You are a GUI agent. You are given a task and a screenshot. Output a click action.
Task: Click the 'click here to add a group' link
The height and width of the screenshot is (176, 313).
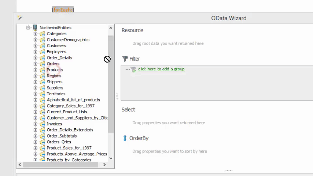(161, 69)
